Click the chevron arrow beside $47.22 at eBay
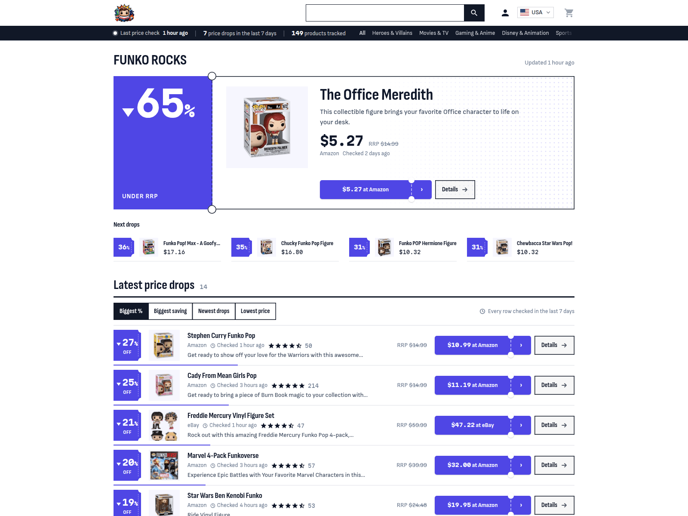 [521, 425]
